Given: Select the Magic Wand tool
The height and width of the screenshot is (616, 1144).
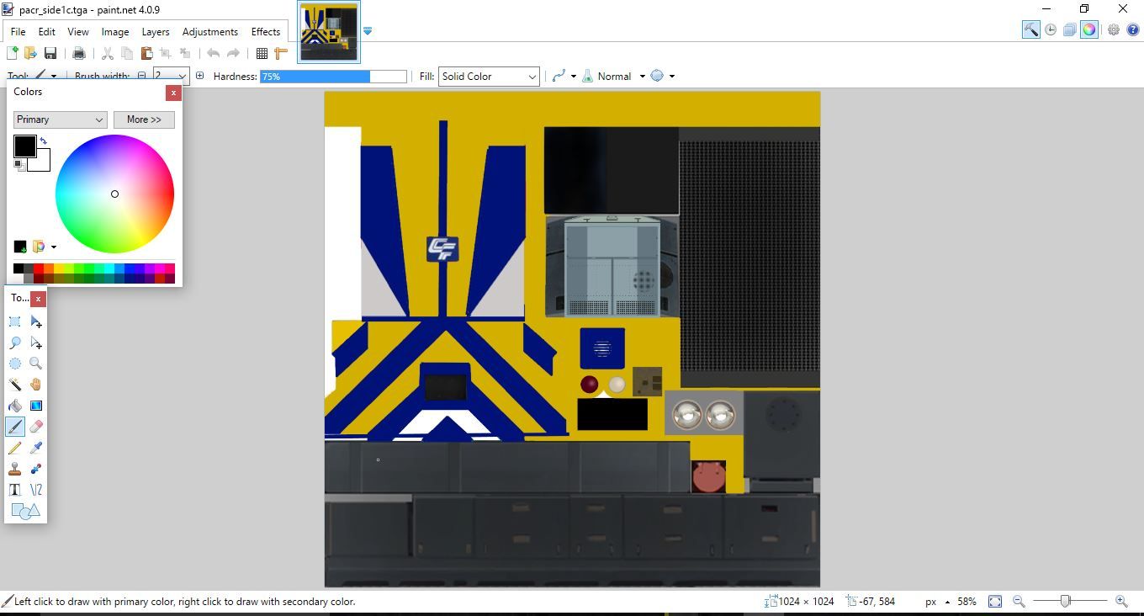Looking at the screenshot, I should (x=15, y=385).
